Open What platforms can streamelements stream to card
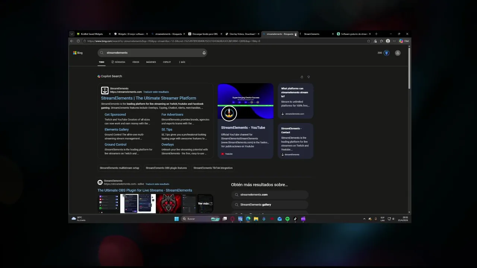The height and width of the screenshot is (268, 477). click(x=296, y=101)
